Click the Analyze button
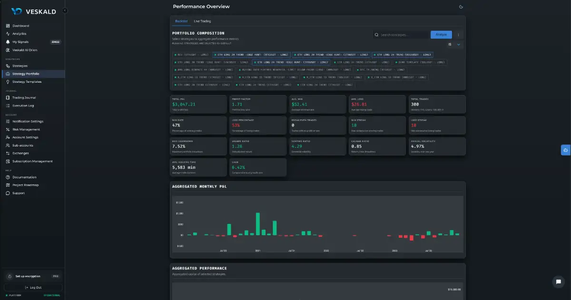Image resolution: width=571 pixels, height=300 pixels. (x=441, y=35)
